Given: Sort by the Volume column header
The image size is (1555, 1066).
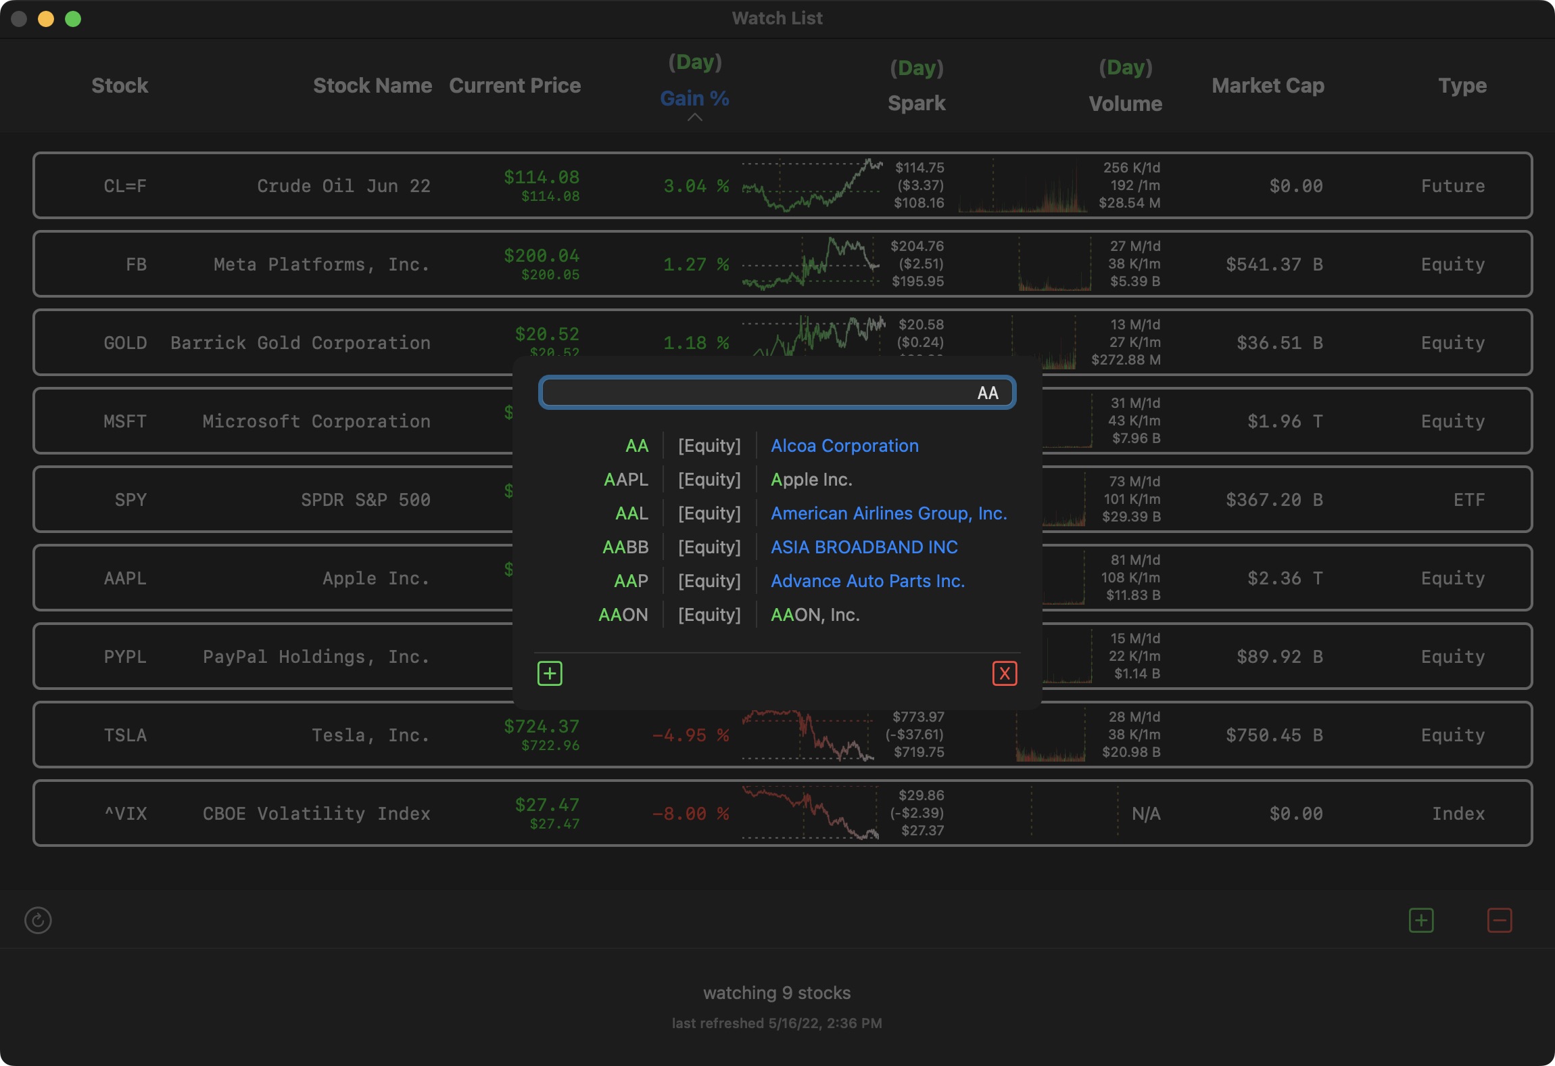Looking at the screenshot, I should pos(1125,103).
